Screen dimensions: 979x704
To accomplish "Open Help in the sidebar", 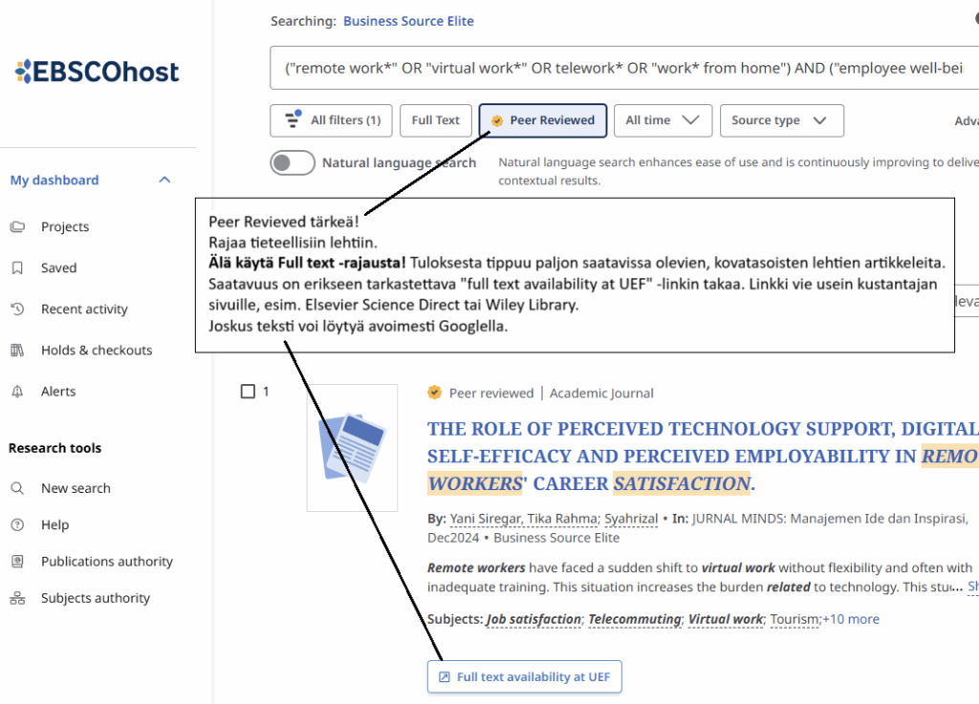I will [54, 524].
